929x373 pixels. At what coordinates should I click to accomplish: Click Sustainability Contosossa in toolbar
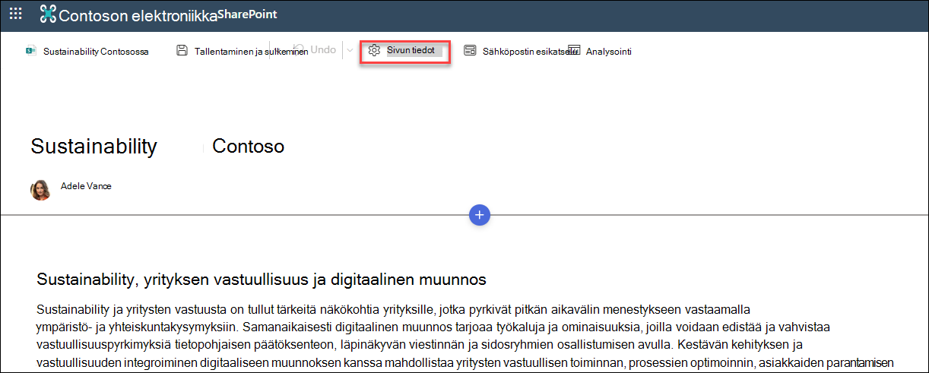tap(96, 52)
